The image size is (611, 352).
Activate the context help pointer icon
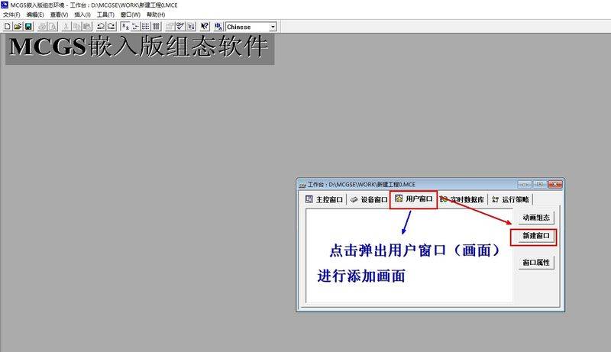click(205, 27)
